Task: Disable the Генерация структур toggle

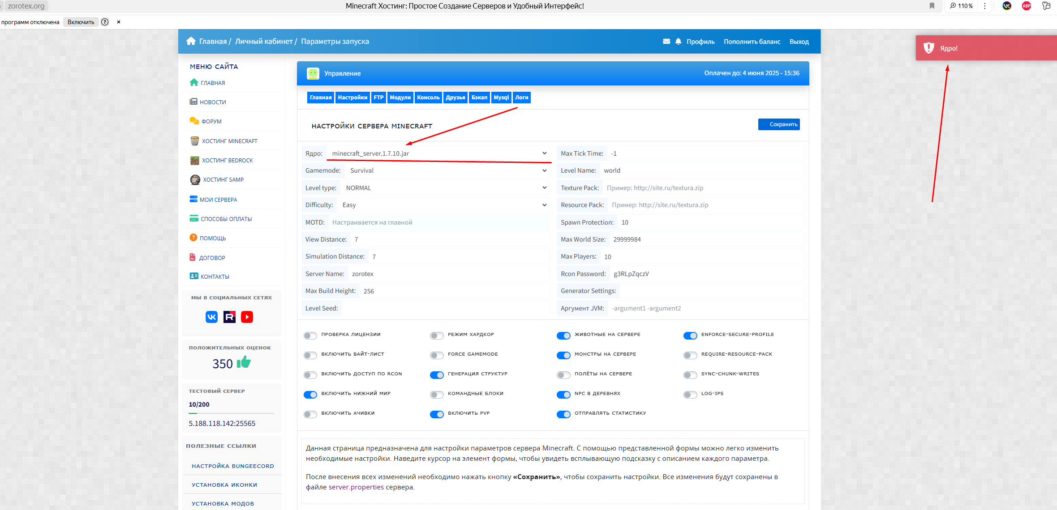Action: [437, 374]
